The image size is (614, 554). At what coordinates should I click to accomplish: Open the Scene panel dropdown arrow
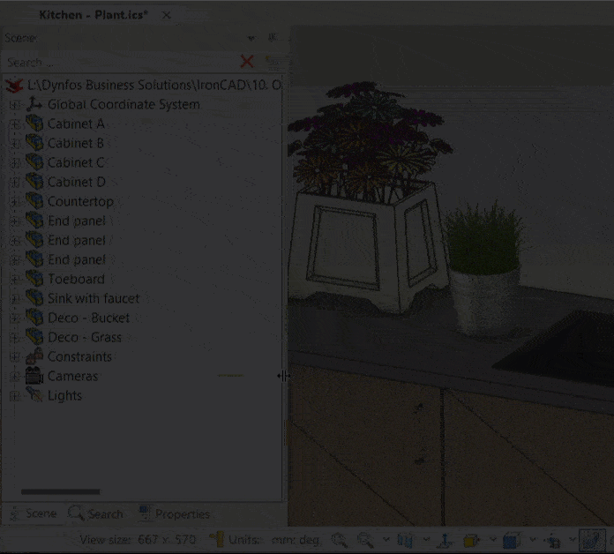(x=251, y=38)
